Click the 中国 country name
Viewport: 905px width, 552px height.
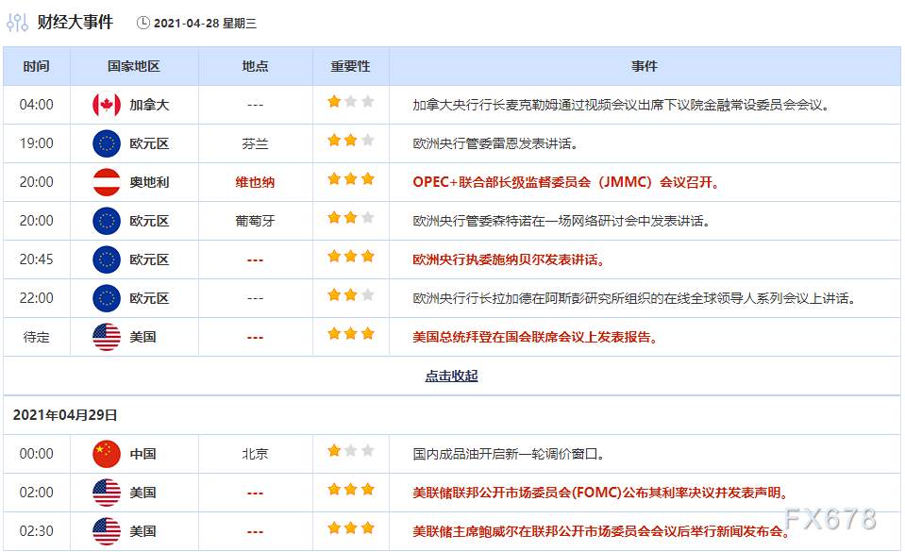click(143, 455)
